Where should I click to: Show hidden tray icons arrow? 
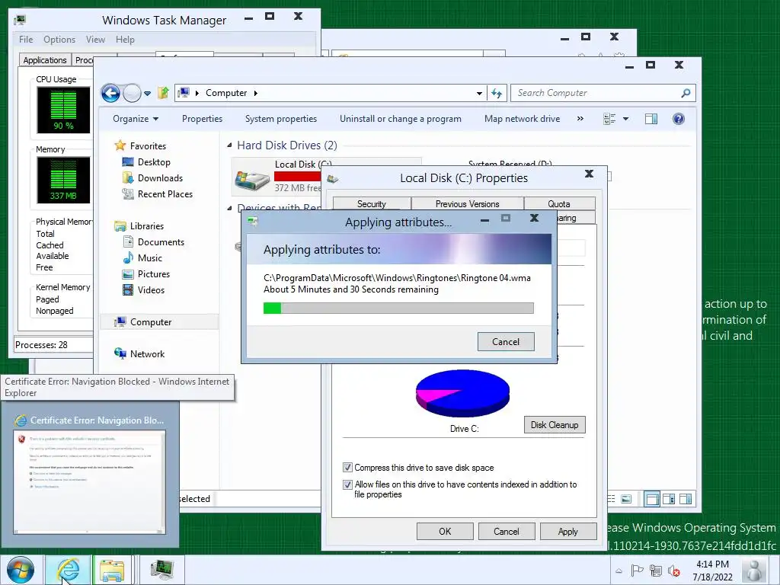tap(619, 571)
